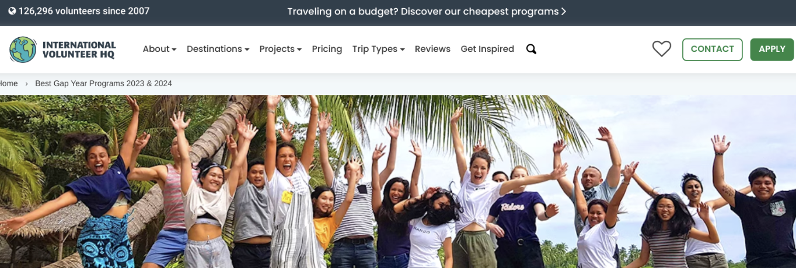Viewport: 796px width, 268px height.
Task: Click the globe icon beside volunteer count
Action: pyautogui.click(x=12, y=11)
